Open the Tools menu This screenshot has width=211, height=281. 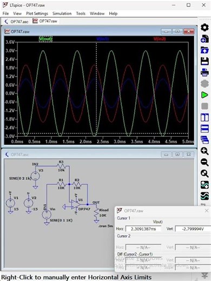click(81, 14)
